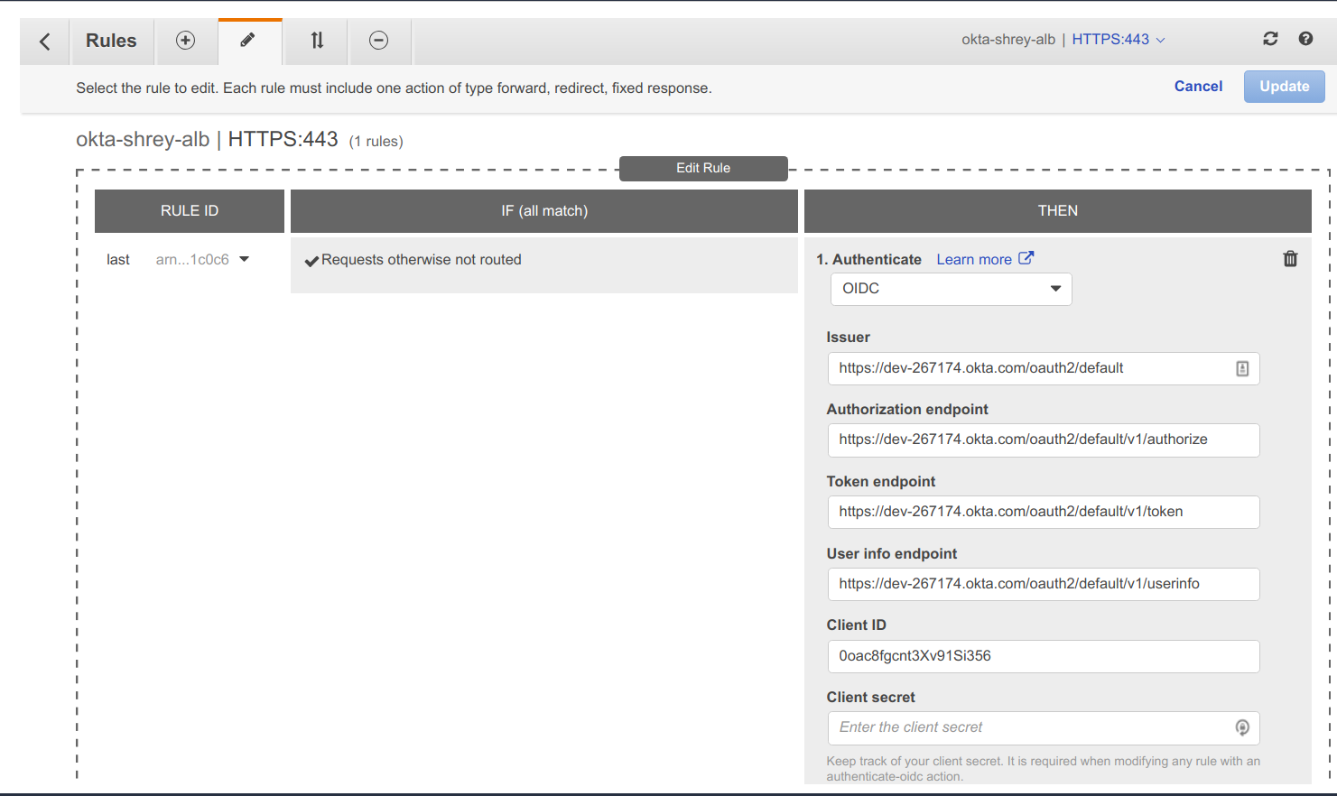Click the Edit Rule label button
This screenshot has height=796, width=1337.
tap(703, 168)
